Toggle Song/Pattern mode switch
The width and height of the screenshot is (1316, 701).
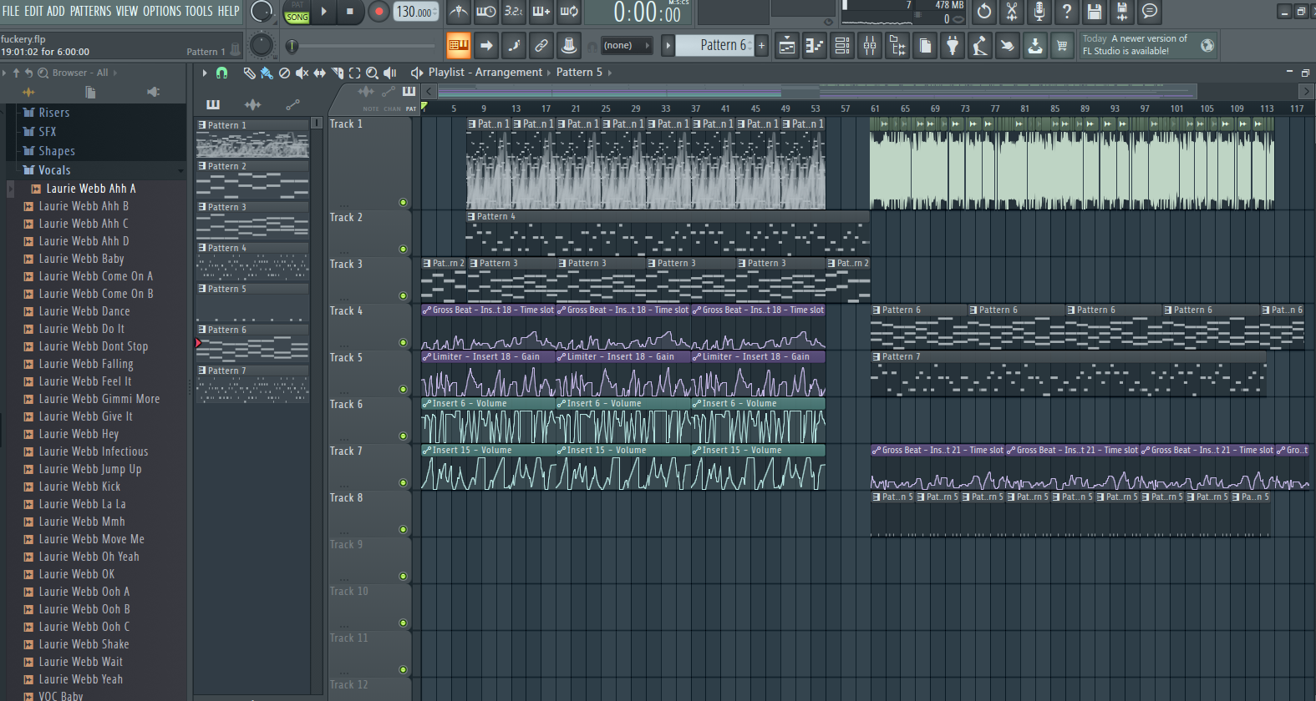click(x=297, y=12)
